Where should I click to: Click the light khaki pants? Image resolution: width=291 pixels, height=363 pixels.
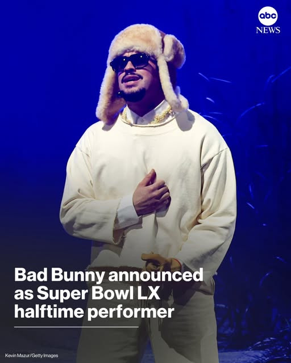click(148, 324)
